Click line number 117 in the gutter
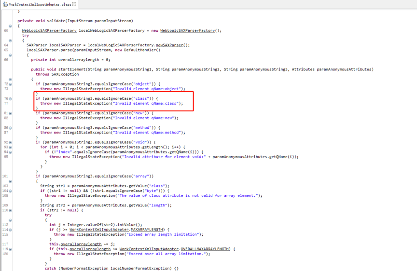Image resolution: width=417 pixels, height=271 pixels. (5, 244)
